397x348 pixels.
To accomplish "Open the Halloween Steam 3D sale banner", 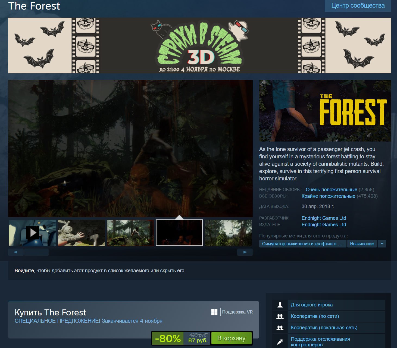I will [x=199, y=46].
